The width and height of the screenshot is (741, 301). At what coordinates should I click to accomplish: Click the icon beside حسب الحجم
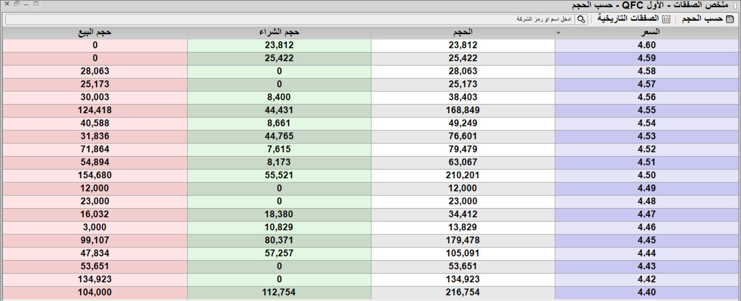pos(730,19)
